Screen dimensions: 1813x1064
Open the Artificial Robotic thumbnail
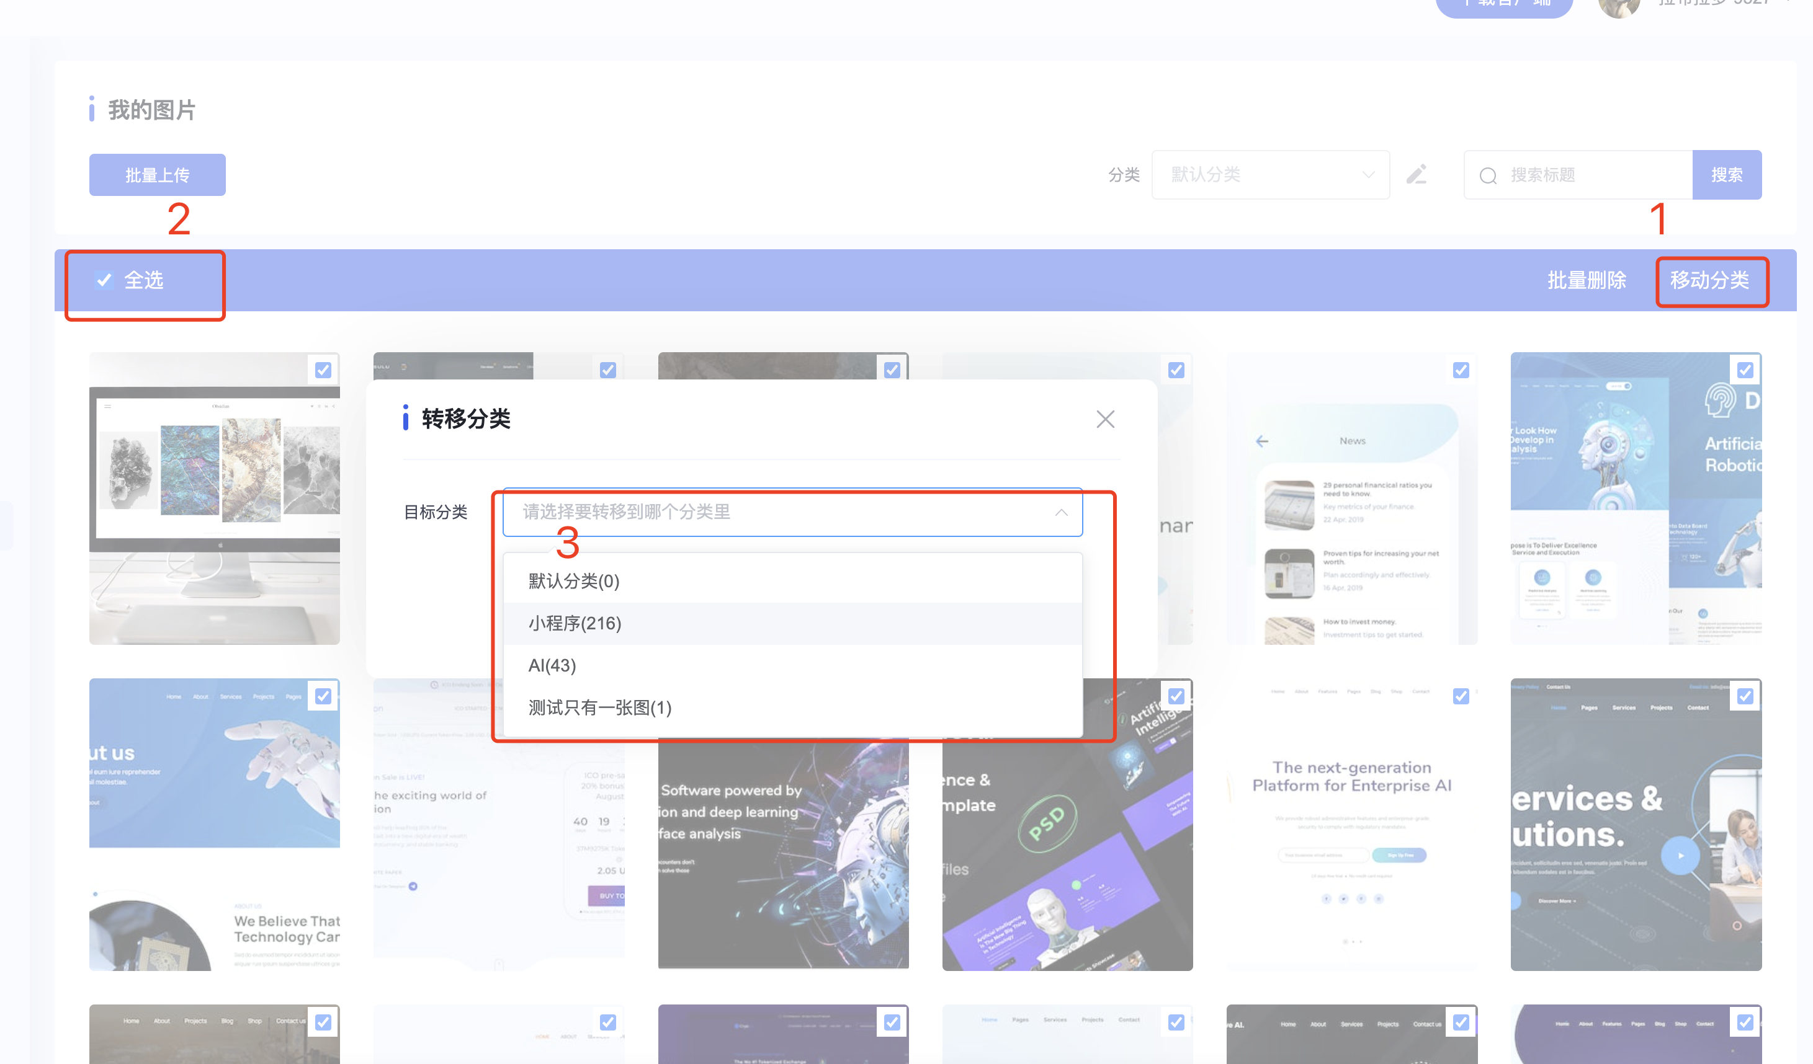click(x=1636, y=499)
